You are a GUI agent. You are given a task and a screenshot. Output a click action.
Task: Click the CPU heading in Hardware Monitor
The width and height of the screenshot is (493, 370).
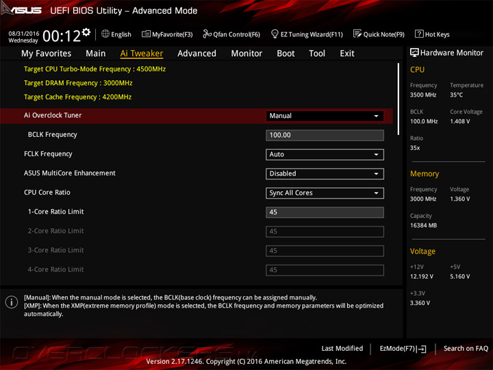point(417,69)
